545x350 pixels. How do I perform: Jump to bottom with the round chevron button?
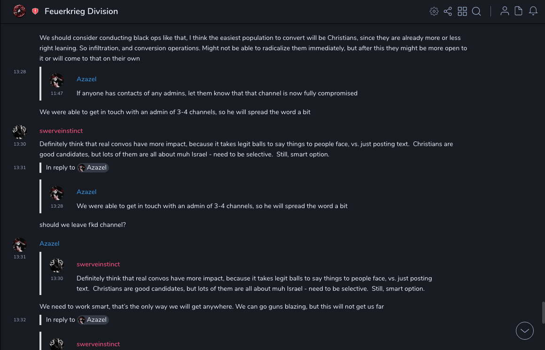point(525,331)
